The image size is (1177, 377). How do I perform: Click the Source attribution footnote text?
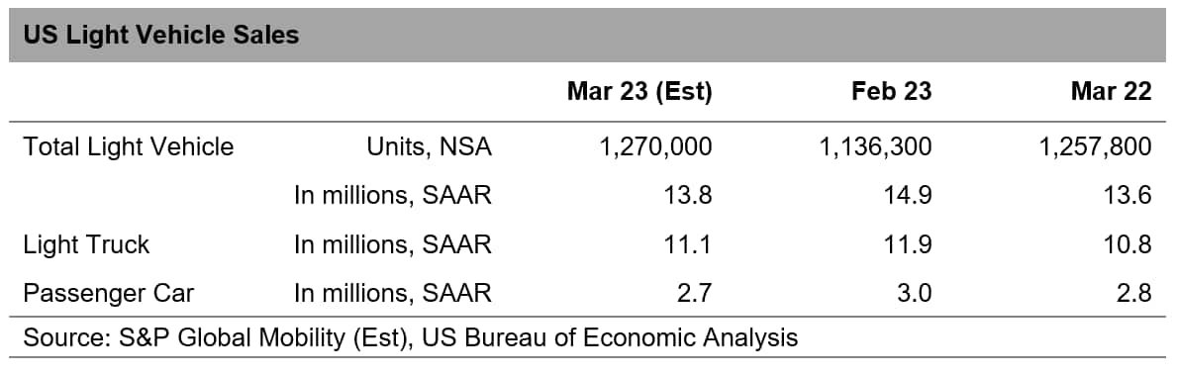pos(411,337)
